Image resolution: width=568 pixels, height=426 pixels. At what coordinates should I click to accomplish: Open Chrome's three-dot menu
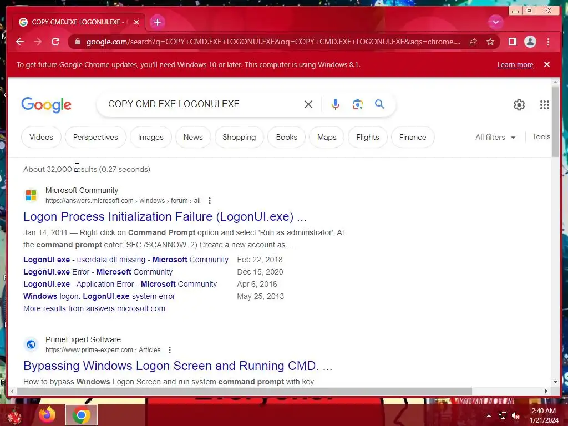tap(548, 42)
